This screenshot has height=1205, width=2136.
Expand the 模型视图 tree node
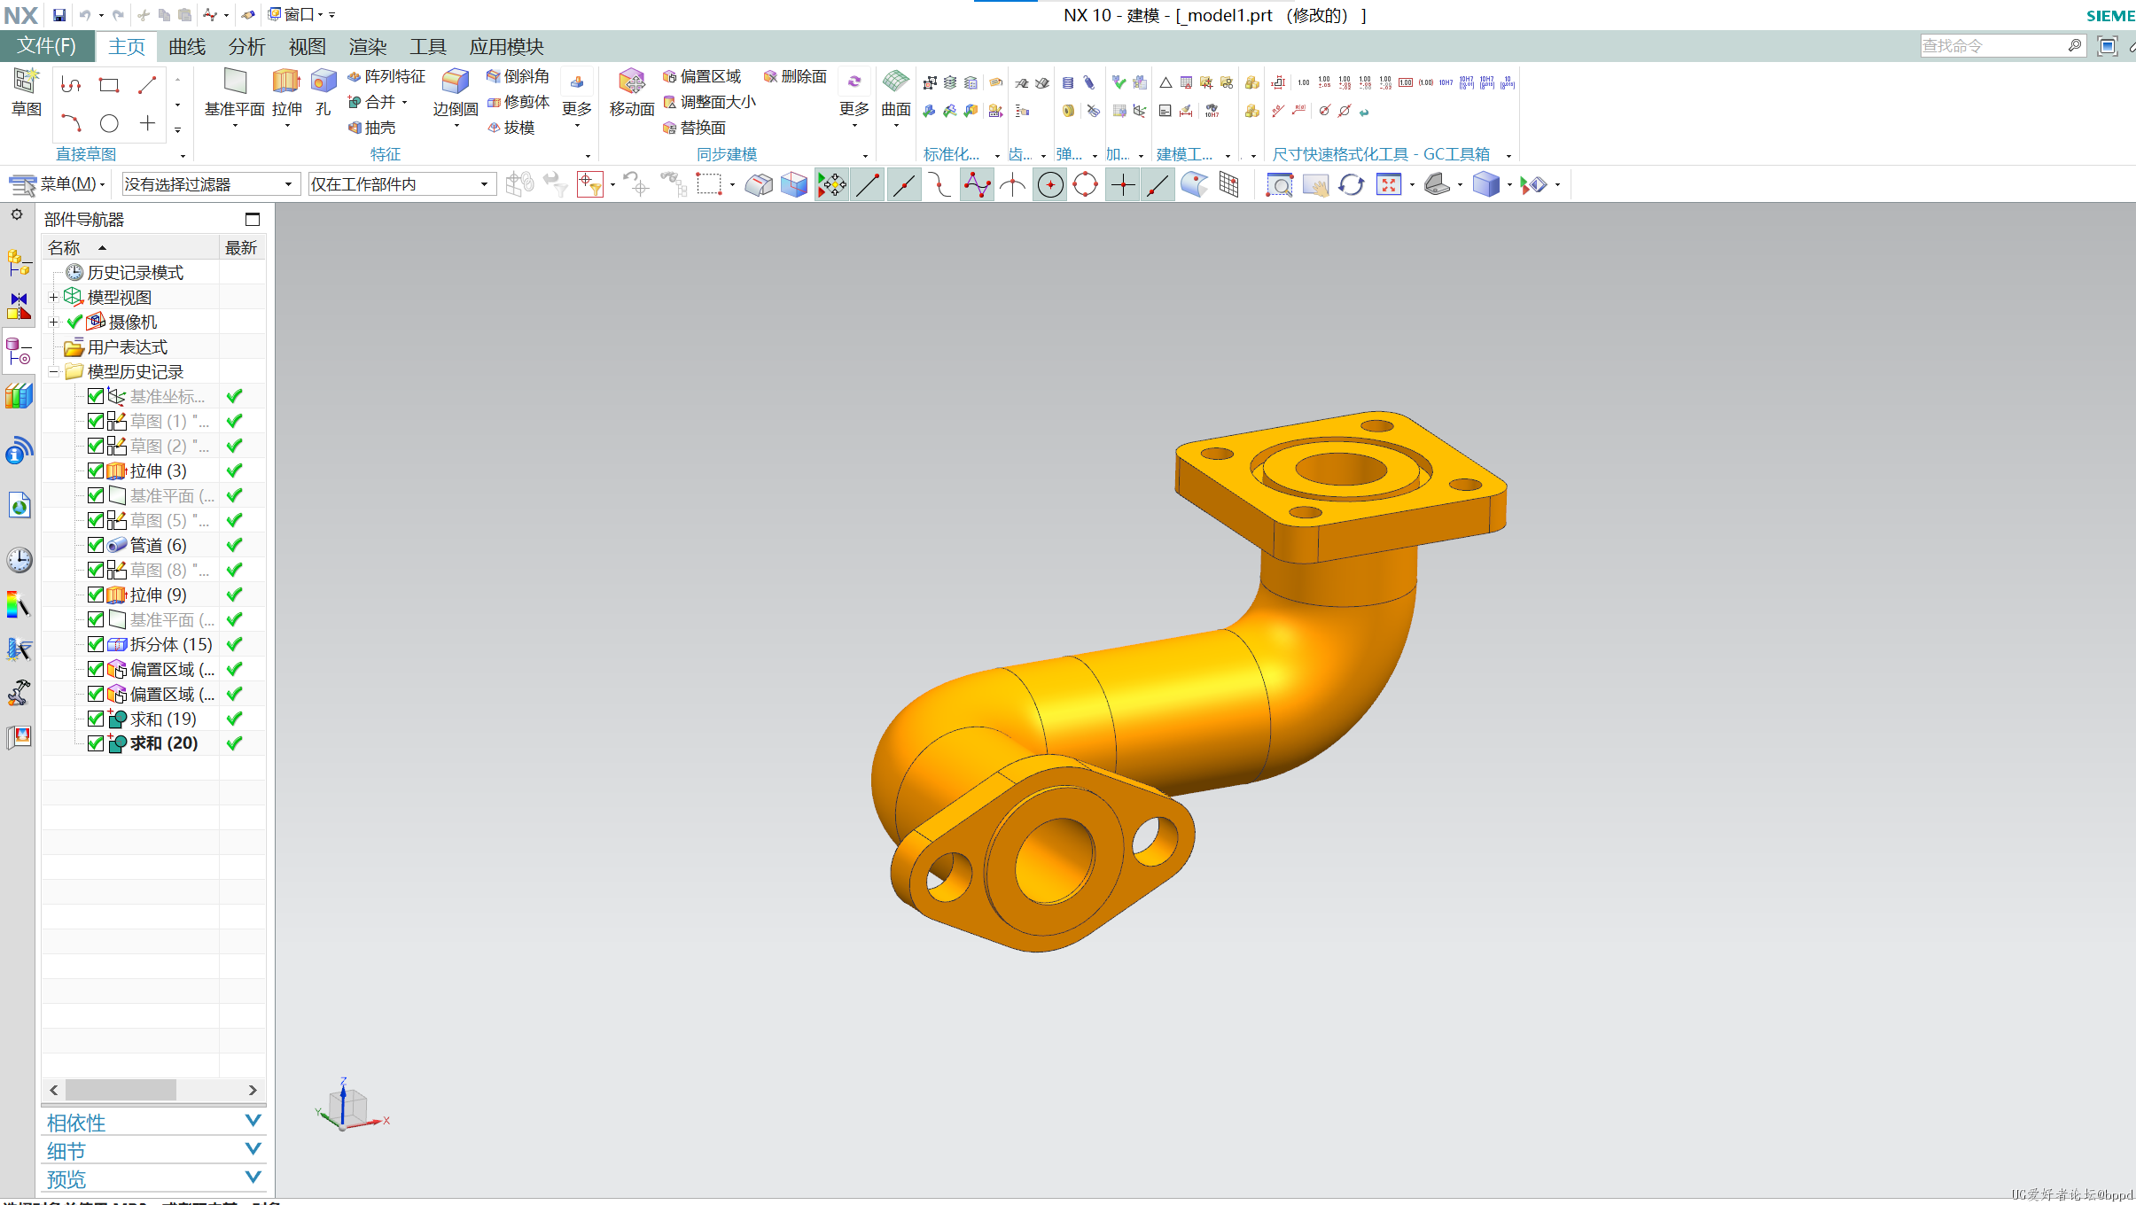[x=53, y=297]
